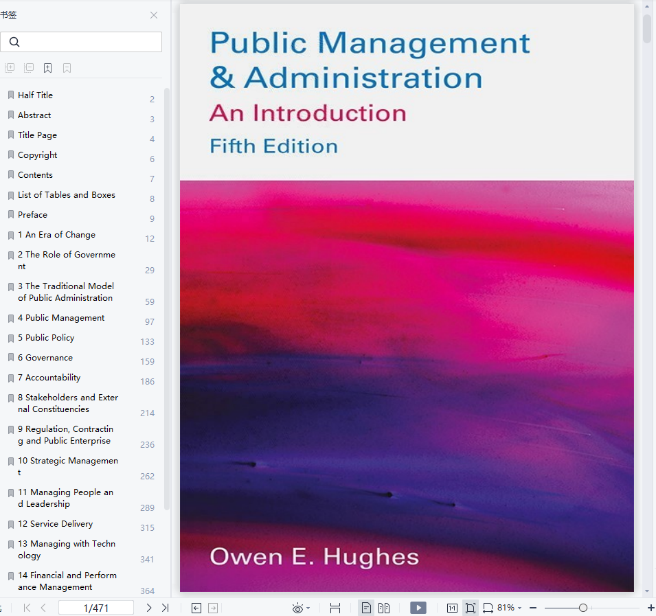This screenshot has height=616, width=656.
Task: Click the page number field 1/471
Action: (95, 608)
